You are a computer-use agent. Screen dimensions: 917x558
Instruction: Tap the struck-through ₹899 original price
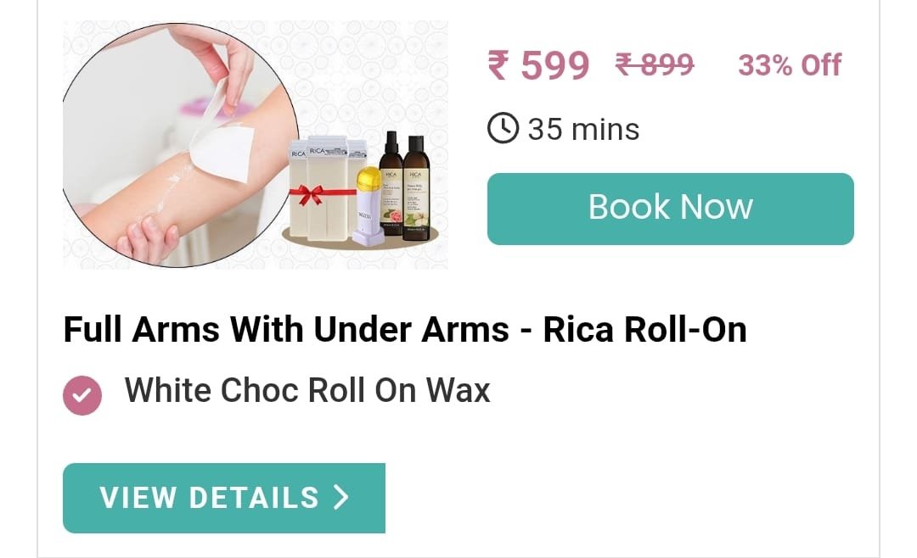pos(655,64)
